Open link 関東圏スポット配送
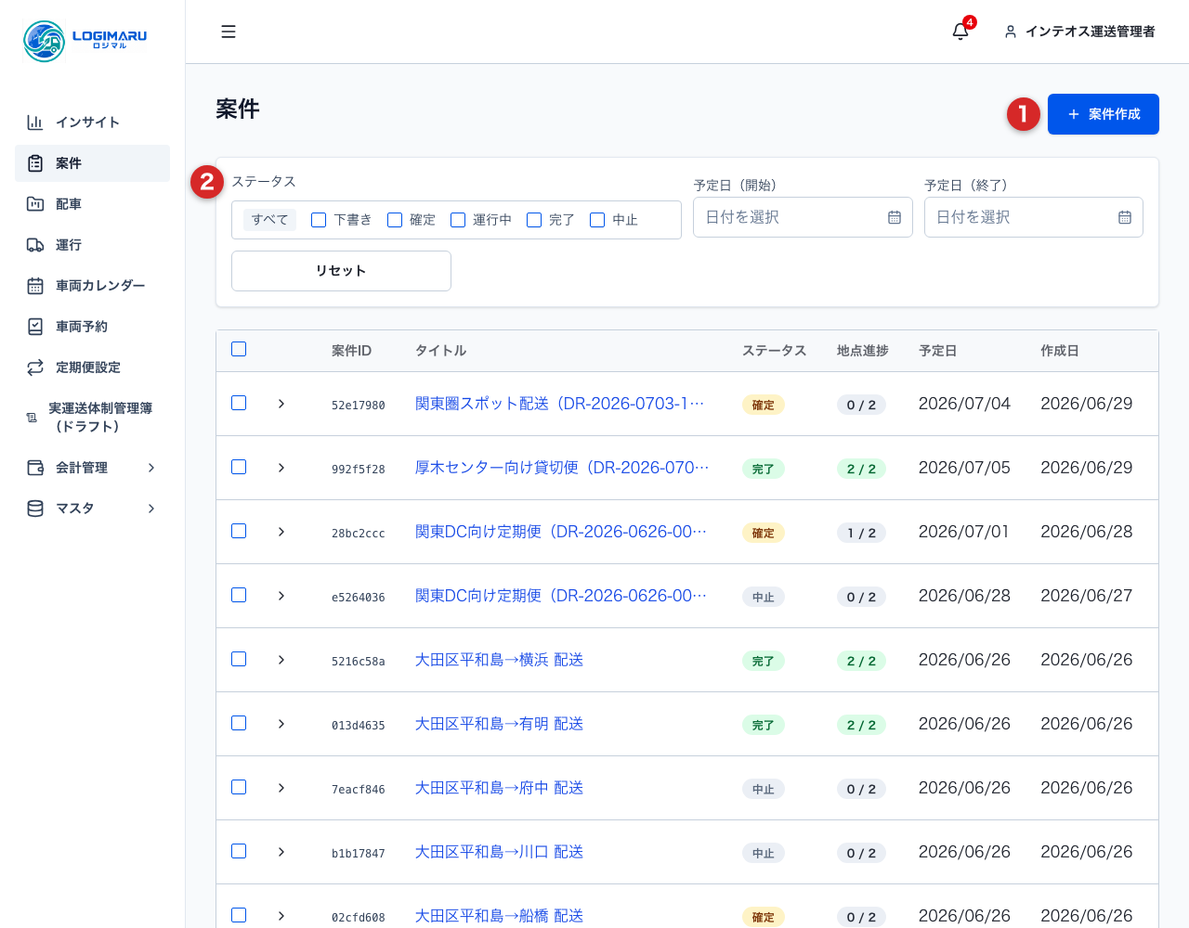Image resolution: width=1189 pixels, height=928 pixels. tap(560, 404)
